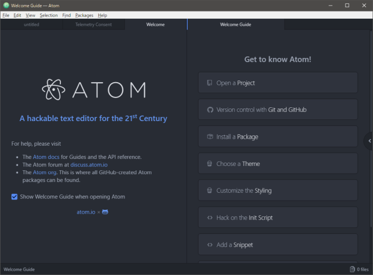
Task: Close the Atom window
Action: [364, 5]
